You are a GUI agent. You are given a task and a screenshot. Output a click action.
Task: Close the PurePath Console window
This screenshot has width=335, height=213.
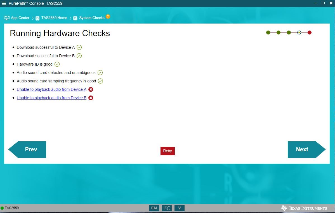click(x=331, y=3)
